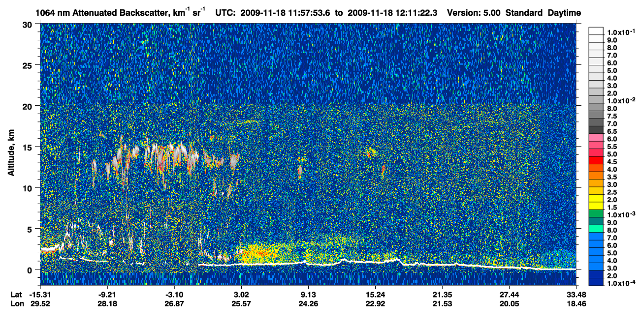Viewport: 640px width, 328px height.
Task: Click the colorbar label '1.5'
Action: pyautogui.click(x=613, y=207)
